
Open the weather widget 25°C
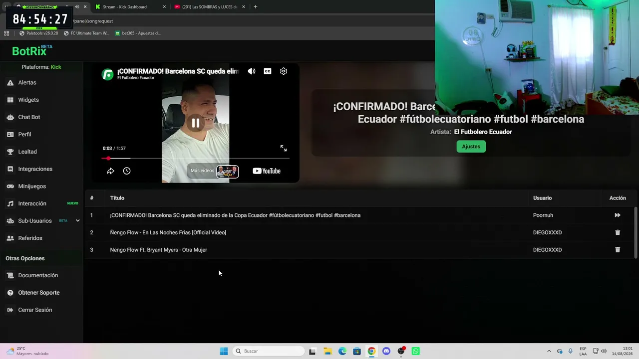[27, 351]
